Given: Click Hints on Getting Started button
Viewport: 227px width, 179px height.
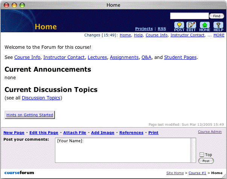Looking at the screenshot, I should pos(30,115).
